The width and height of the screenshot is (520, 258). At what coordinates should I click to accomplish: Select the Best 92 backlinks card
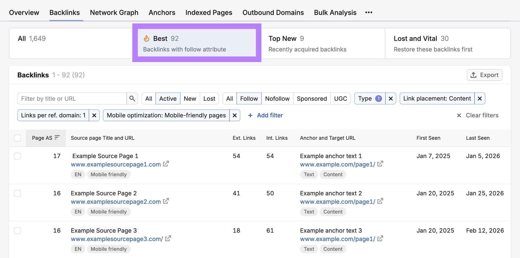tap(197, 43)
